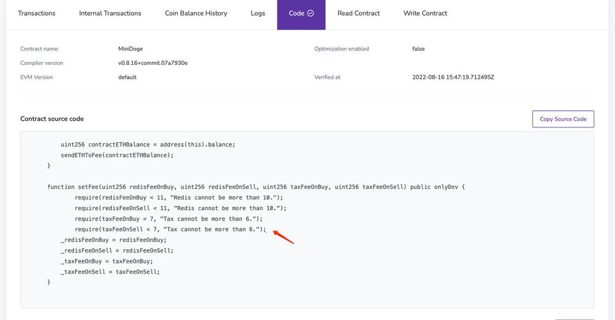
Task: Click the Verified at label
Action: pyautogui.click(x=327, y=77)
